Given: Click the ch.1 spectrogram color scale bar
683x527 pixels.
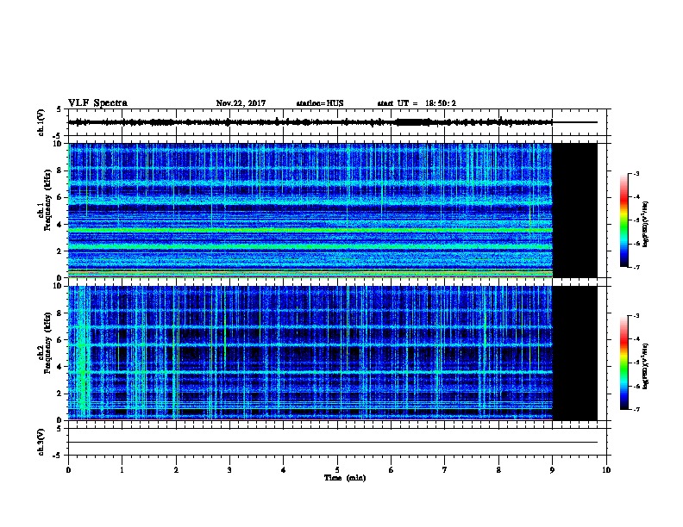Looking at the screenshot, I should [x=623, y=220].
